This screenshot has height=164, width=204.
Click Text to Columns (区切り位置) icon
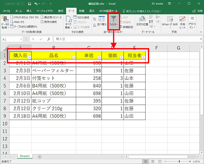pyautogui.click(x=142, y=21)
